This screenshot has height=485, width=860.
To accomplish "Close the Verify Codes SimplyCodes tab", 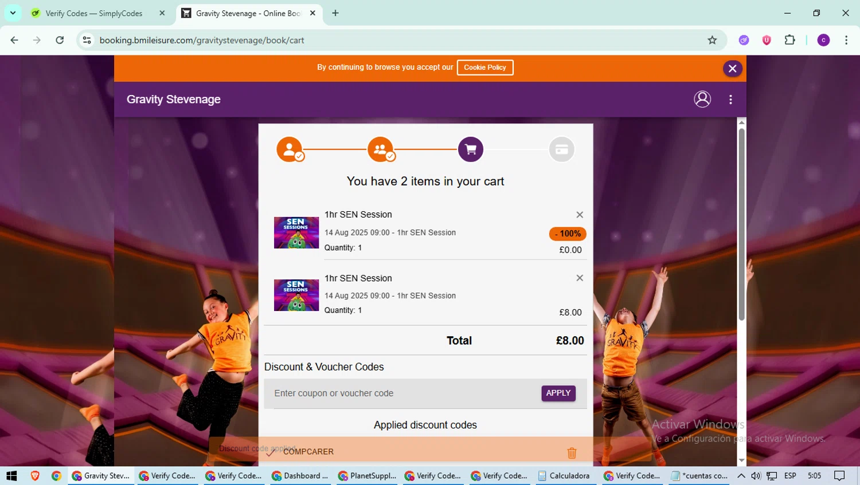I will pyautogui.click(x=162, y=13).
